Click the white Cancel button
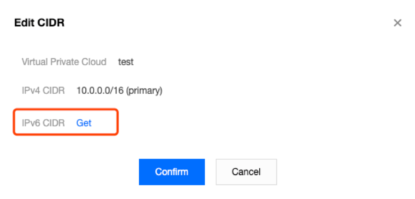This screenshot has height=199, width=415. [x=246, y=172]
